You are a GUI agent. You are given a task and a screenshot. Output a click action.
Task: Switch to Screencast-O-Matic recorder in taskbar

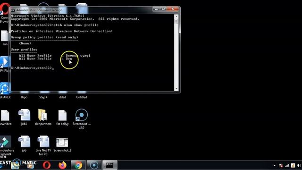[94, 165]
